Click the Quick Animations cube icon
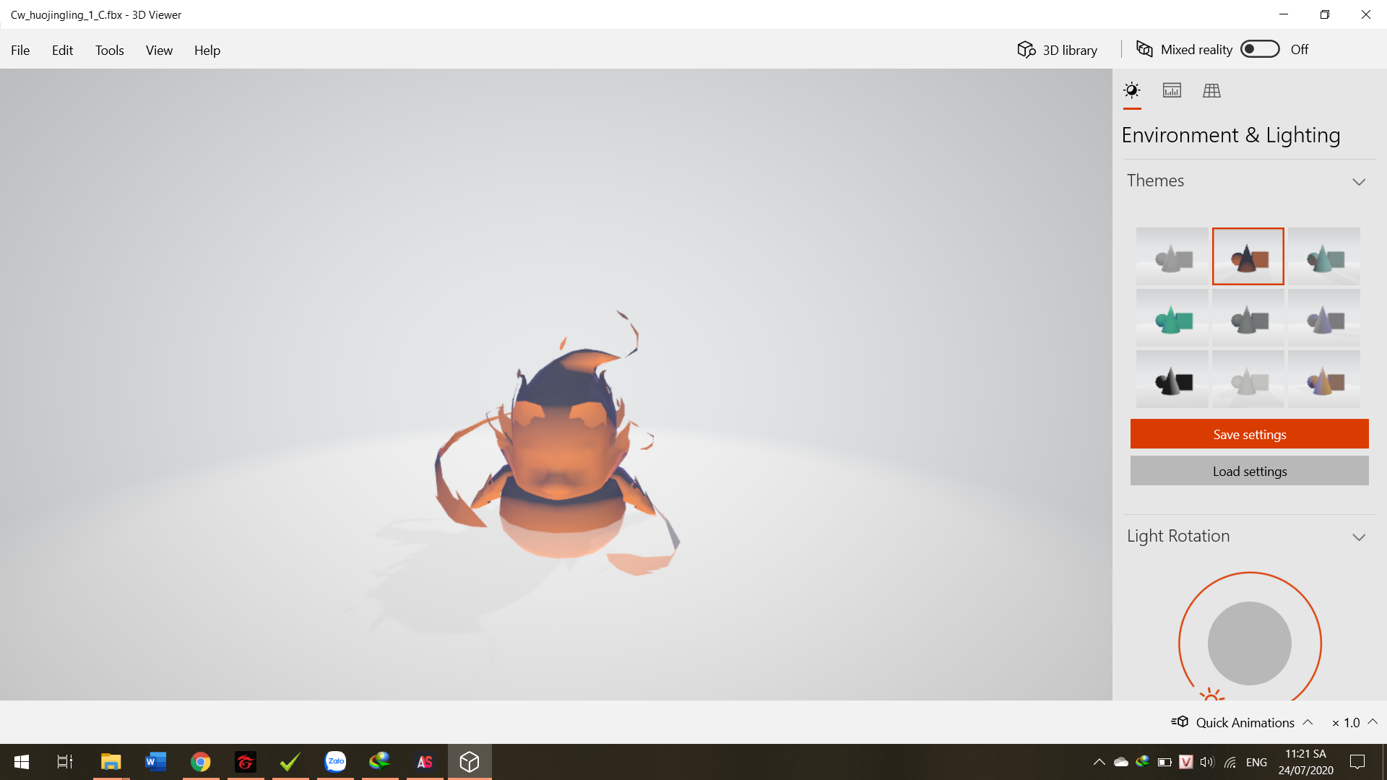This screenshot has width=1387, height=780. 1180,721
